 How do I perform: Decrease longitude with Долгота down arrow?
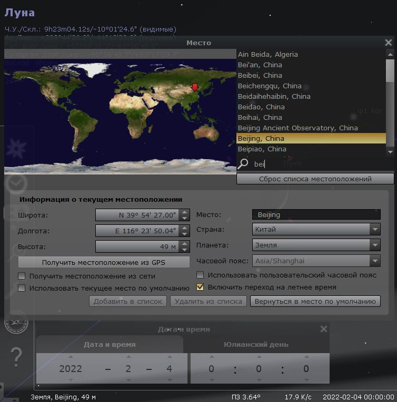pos(184,234)
